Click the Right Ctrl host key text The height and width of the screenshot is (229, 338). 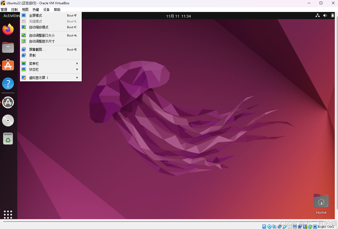point(326,226)
